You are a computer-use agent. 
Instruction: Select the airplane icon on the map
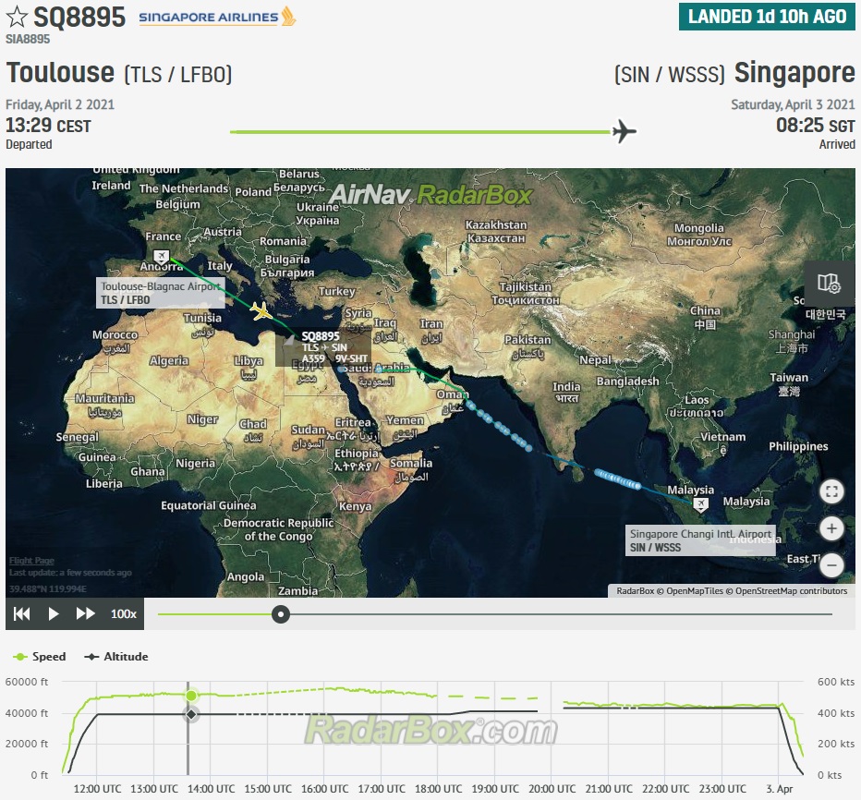pos(261,311)
